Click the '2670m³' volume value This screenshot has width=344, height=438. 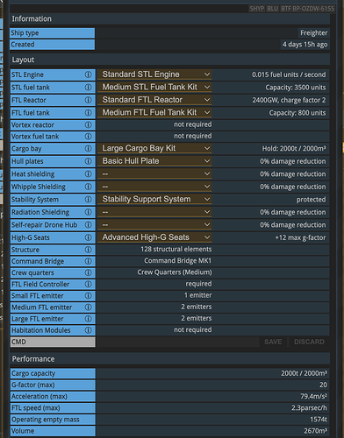click(x=315, y=431)
